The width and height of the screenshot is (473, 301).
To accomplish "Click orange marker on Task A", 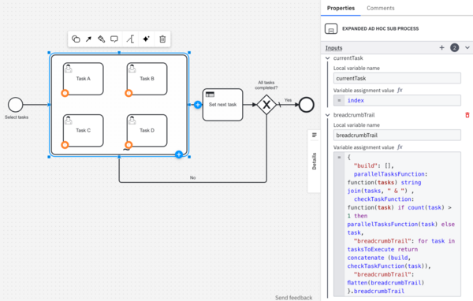I will coord(65,93).
